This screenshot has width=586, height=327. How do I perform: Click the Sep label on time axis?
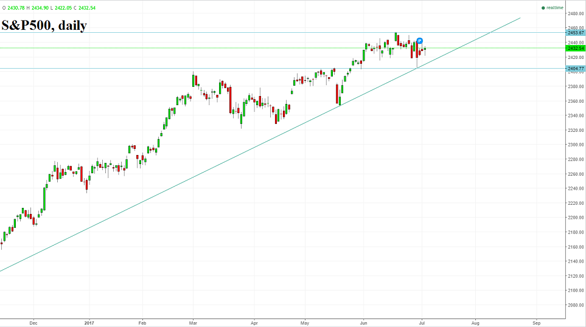point(535,322)
